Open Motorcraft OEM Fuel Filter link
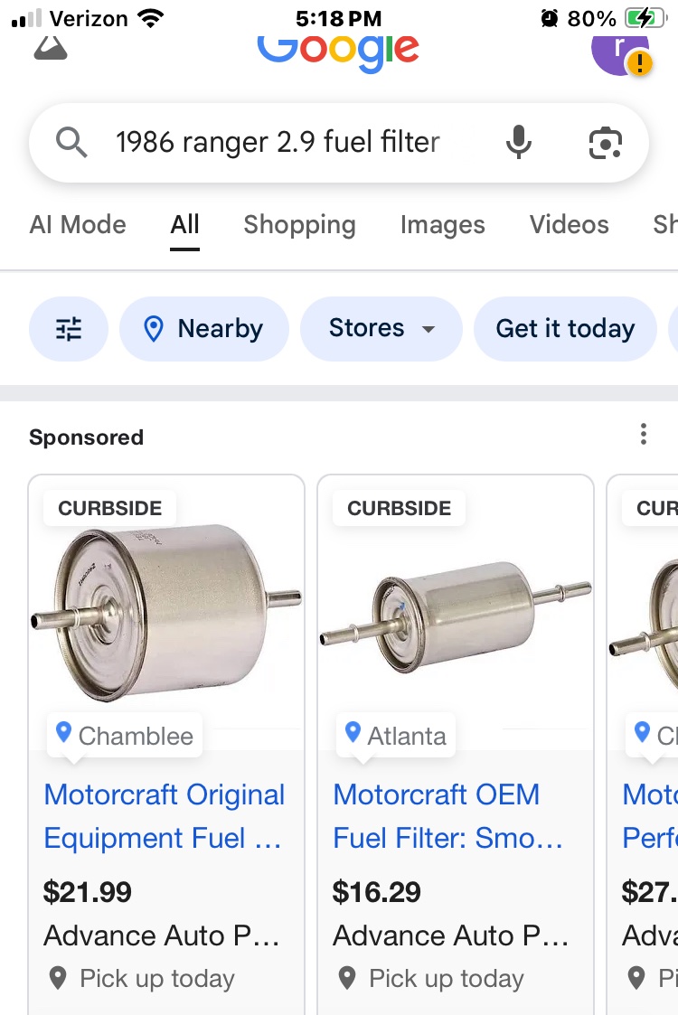Image resolution: width=678 pixels, height=1015 pixels. point(448,816)
